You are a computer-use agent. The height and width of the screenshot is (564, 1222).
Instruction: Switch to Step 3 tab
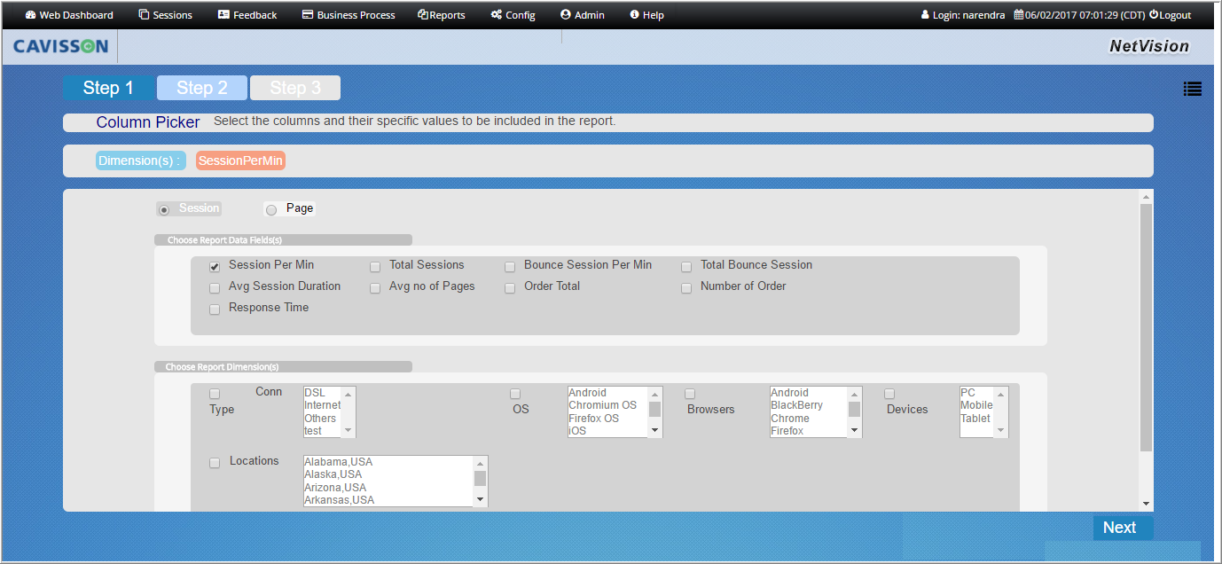click(x=295, y=88)
